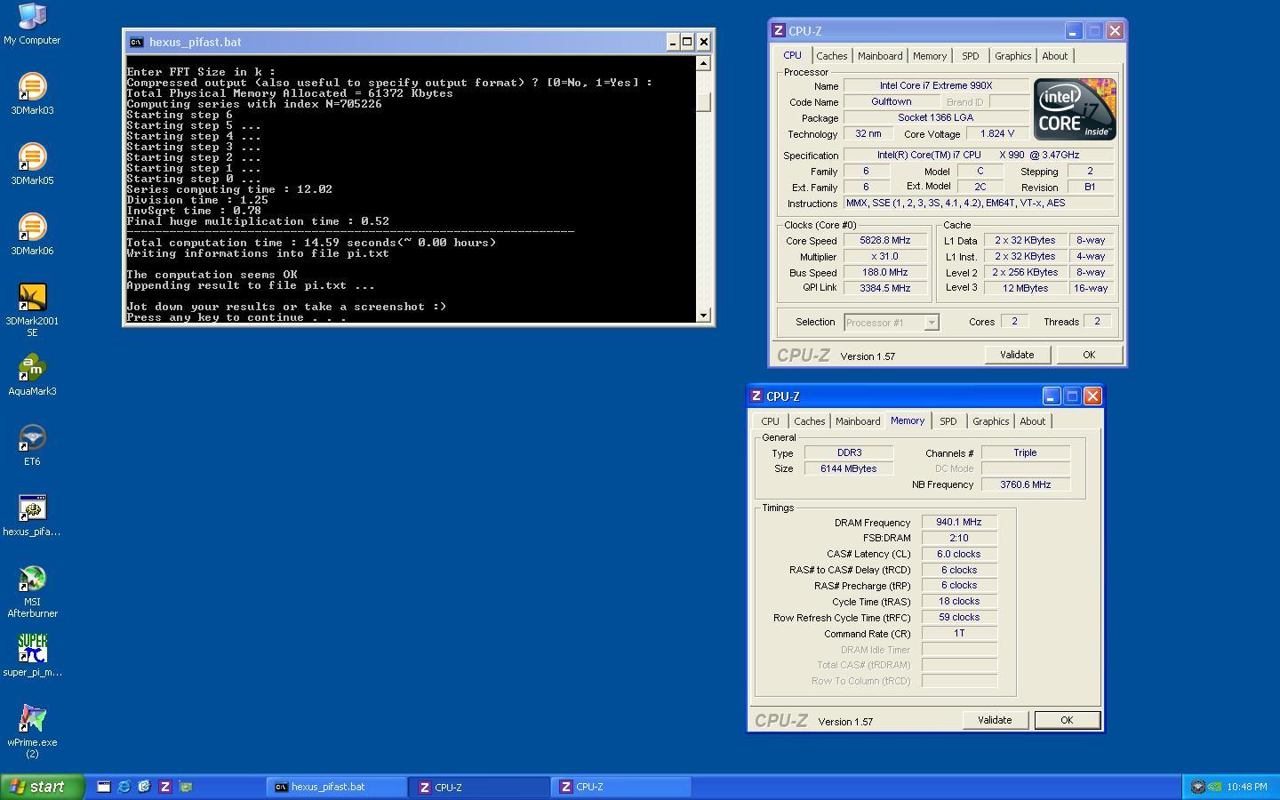The height and width of the screenshot is (800, 1280).
Task: Switch to SPD tab in upper CPU-Z window
Action: tap(971, 56)
